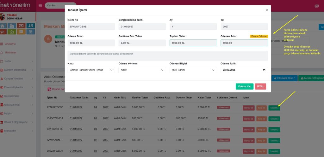Expand Finansal İşlemler sidebar menu
This screenshot has height=157, width=324.
coord(14,87)
